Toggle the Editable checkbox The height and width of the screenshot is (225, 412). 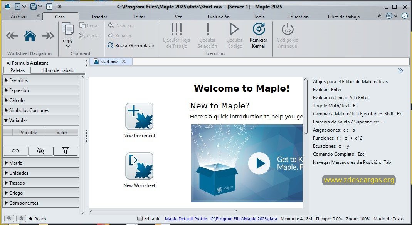(x=140, y=218)
